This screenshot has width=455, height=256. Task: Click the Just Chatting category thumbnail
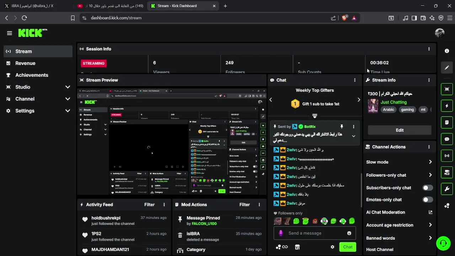coord(373,106)
